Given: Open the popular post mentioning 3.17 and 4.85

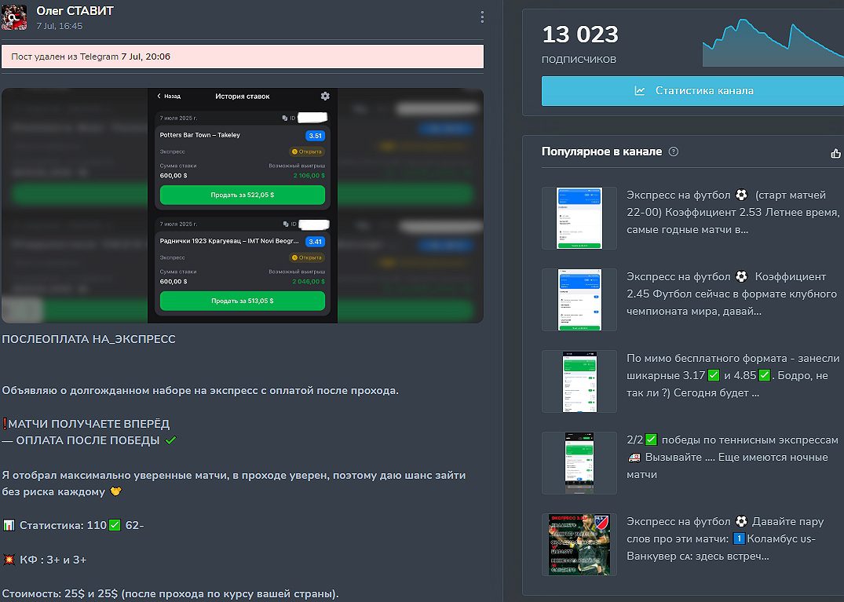Looking at the screenshot, I should (733, 375).
